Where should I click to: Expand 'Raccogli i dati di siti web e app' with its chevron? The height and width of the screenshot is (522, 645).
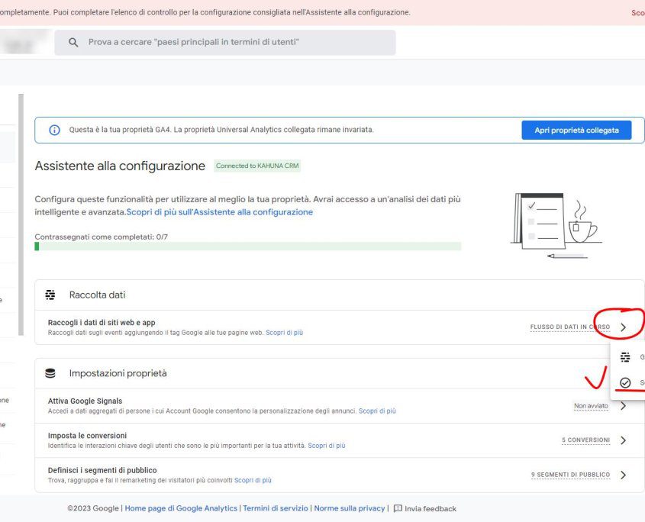point(624,326)
